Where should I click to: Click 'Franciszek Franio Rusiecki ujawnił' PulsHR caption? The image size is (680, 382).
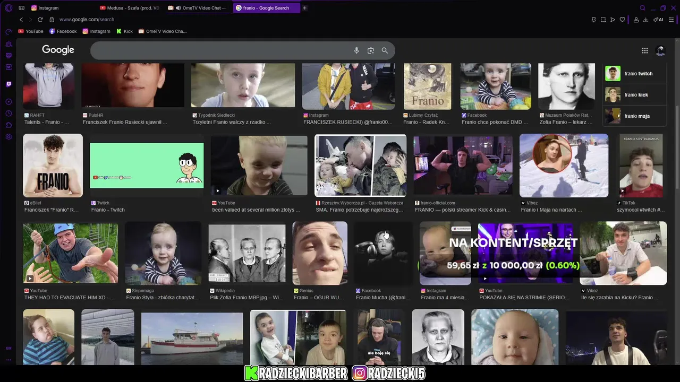point(125,122)
